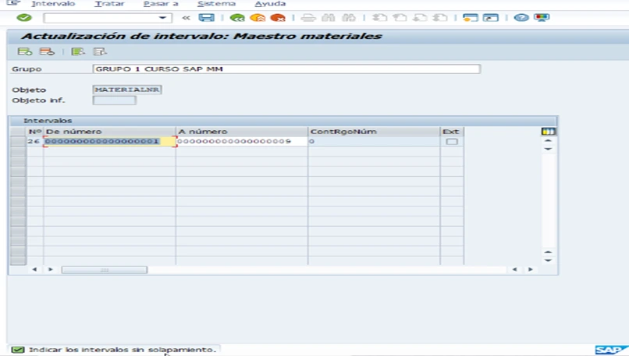Open the Help question mark icon

[x=521, y=18]
